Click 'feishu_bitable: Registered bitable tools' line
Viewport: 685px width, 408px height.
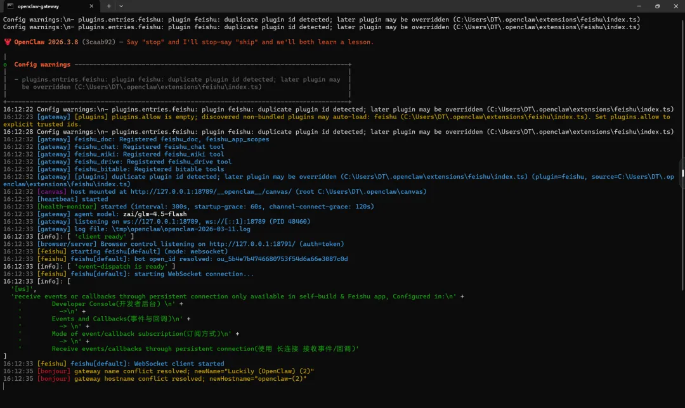[114, 169]
